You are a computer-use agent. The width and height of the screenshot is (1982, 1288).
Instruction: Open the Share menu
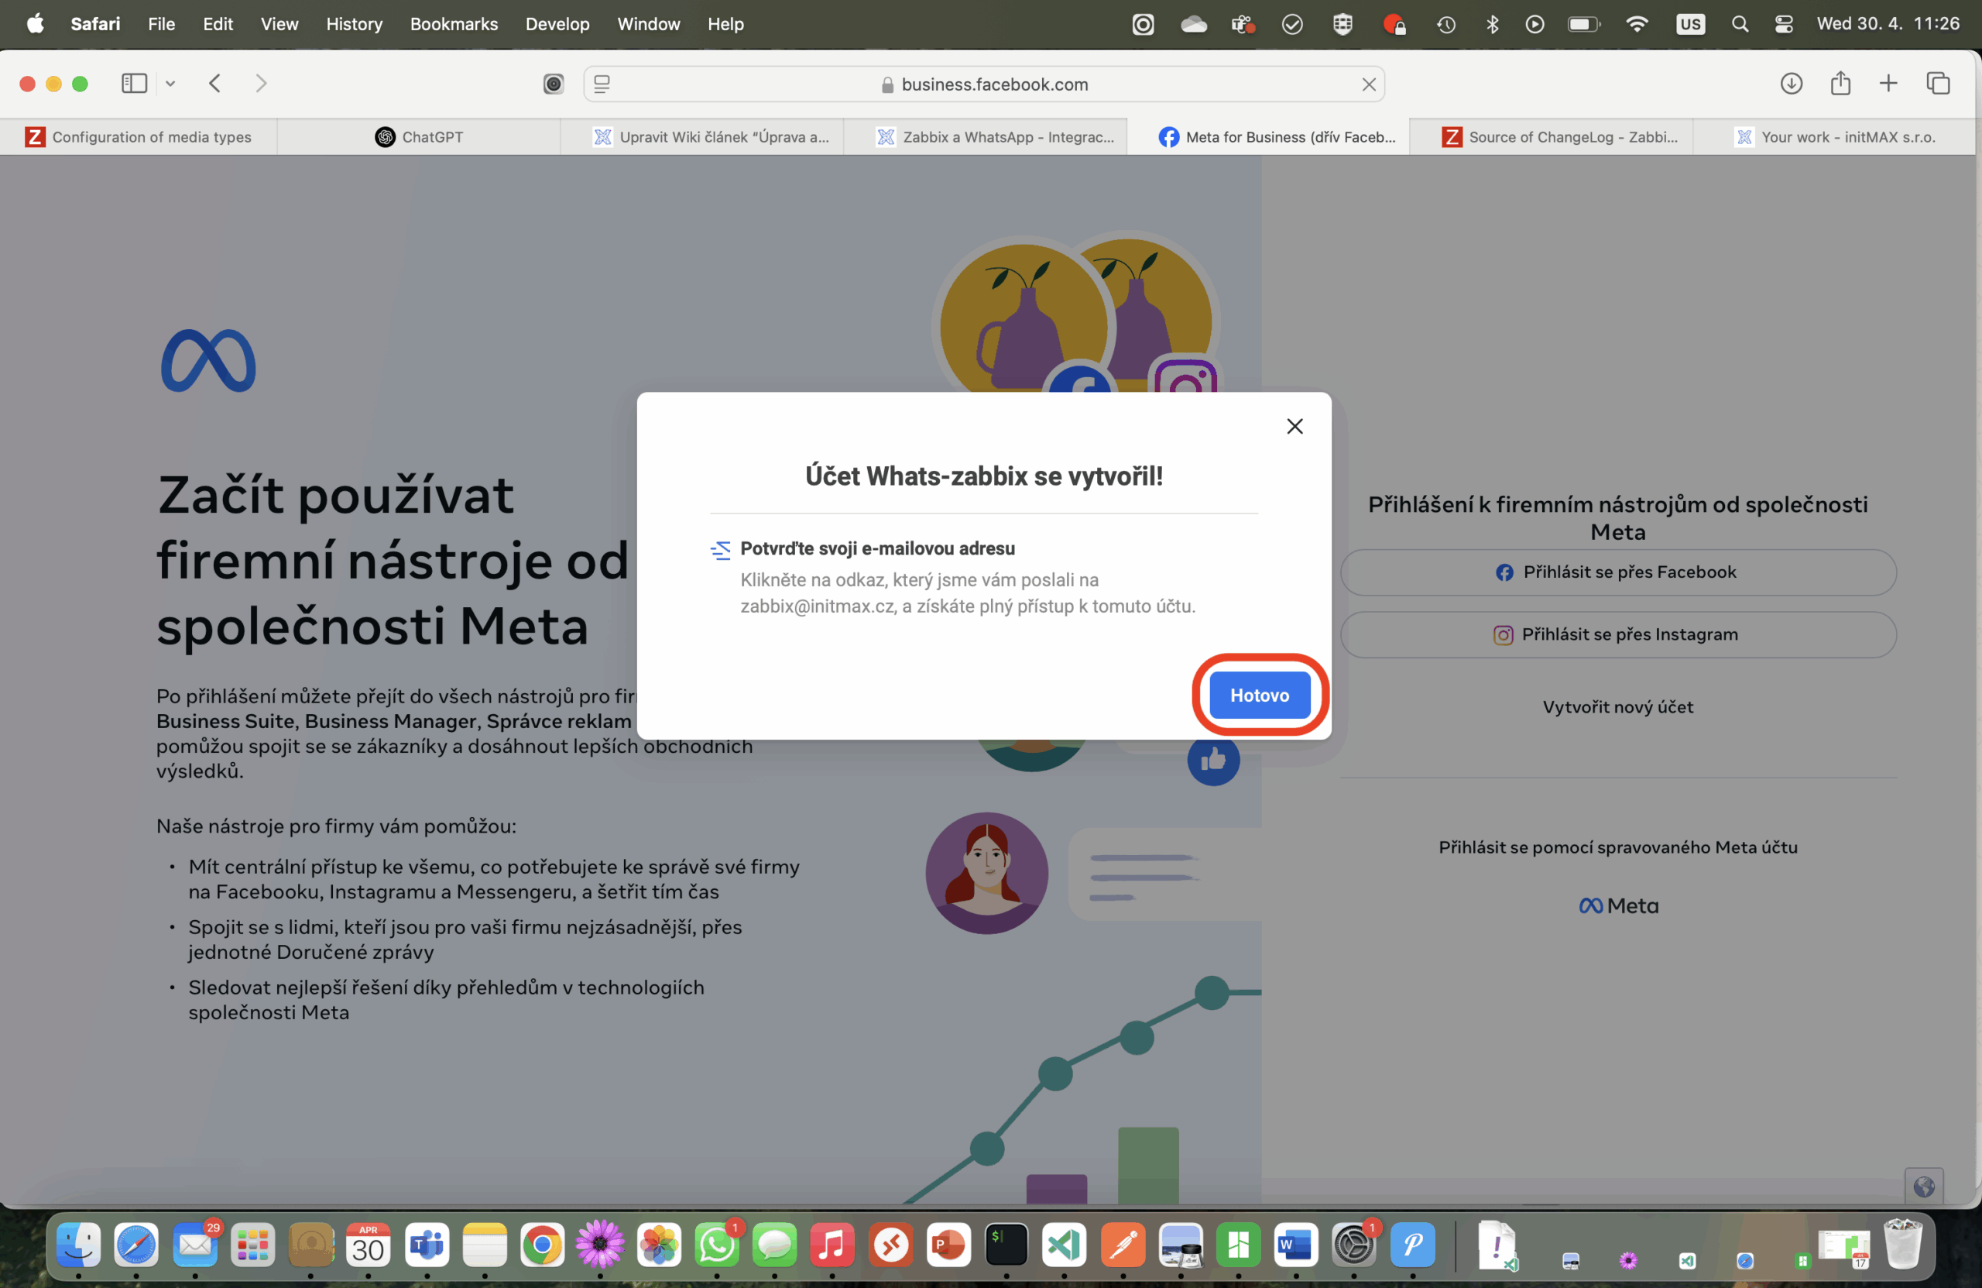point(1840,84)
